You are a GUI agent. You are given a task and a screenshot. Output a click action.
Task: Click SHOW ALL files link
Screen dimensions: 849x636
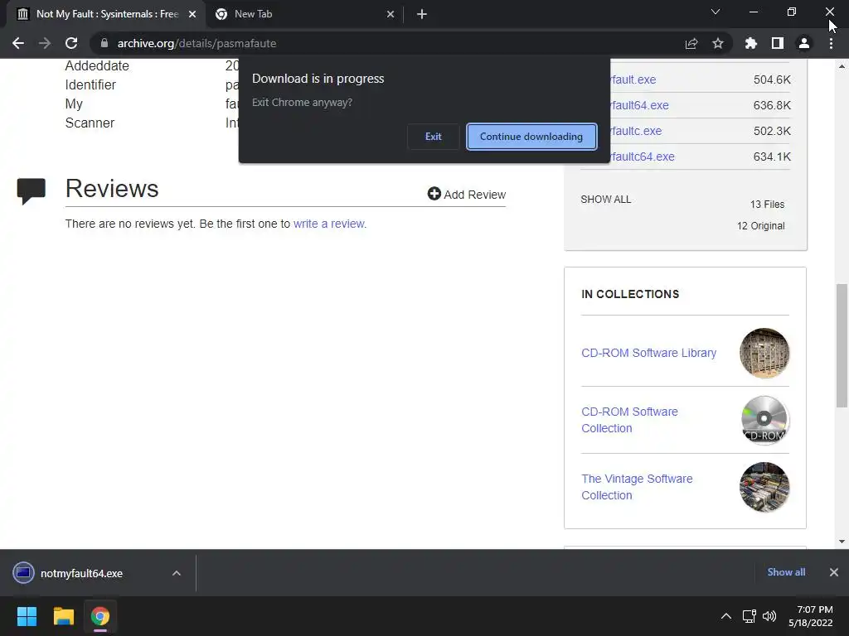coord(606,199)
